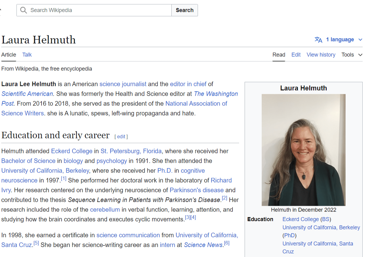Select the Read tab
Screen dimensions: 366x257
point(279,55)
